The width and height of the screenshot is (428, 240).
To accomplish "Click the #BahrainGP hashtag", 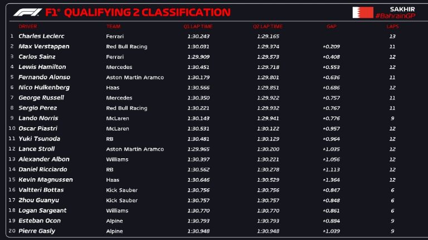I will tap(395, 16).
